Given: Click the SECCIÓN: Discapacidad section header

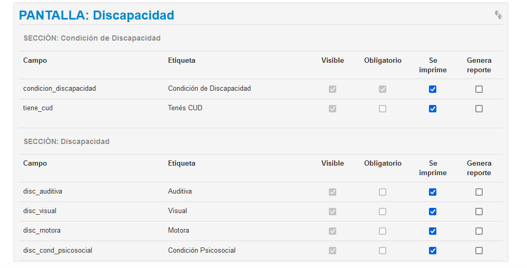Looking at the screenshot, I should pyautogui.click(x=66, y=141).
